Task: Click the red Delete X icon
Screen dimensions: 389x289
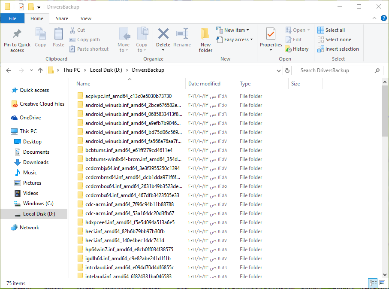Action: click(163, 34)
